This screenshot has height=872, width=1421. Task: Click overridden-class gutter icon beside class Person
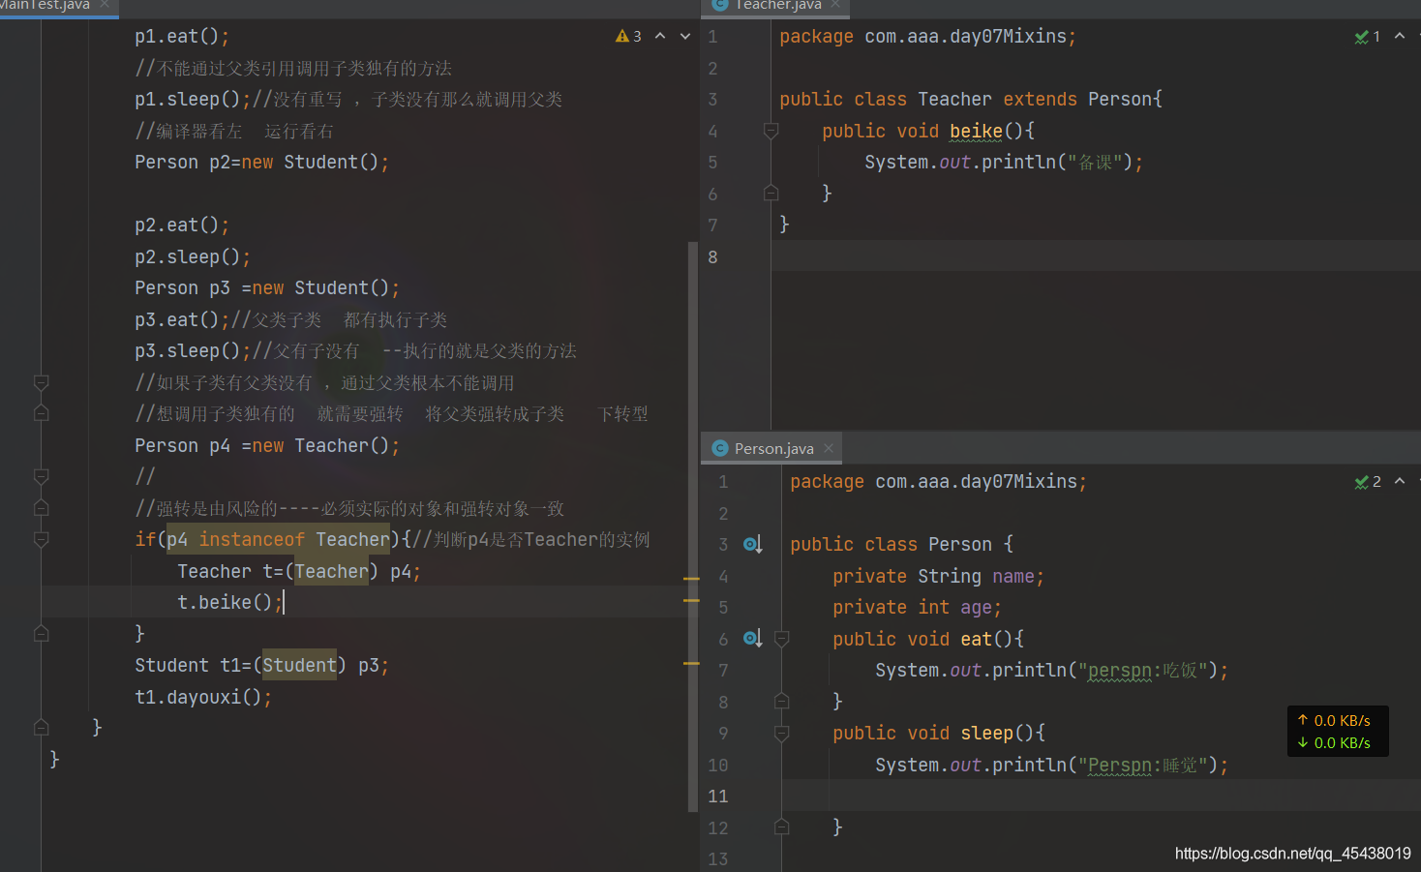[753, 545]
